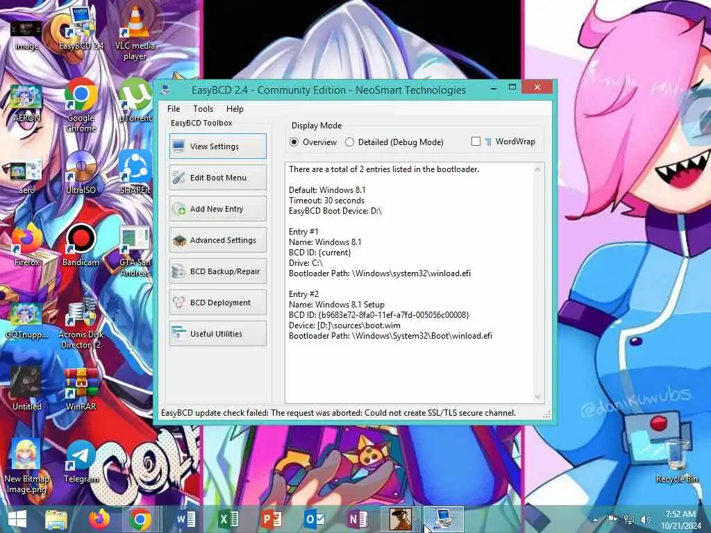Launch Firefox from the taskbar
This screenshot has height=533, width=711.
pyautogui.click(x=99, y=519)
